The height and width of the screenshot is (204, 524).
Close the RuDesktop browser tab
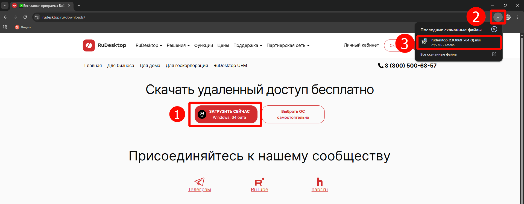tap(69, 5)
